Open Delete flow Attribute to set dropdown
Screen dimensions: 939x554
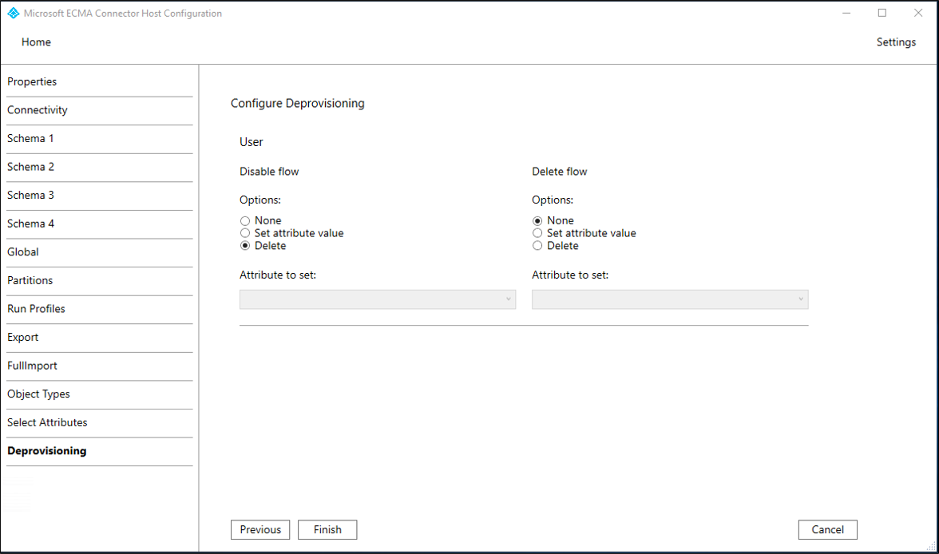[x=669, y=299]
